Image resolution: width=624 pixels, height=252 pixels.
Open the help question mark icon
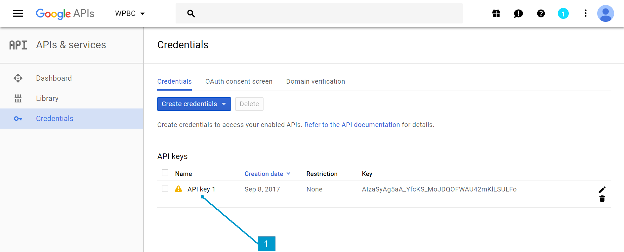pos(541,14)
